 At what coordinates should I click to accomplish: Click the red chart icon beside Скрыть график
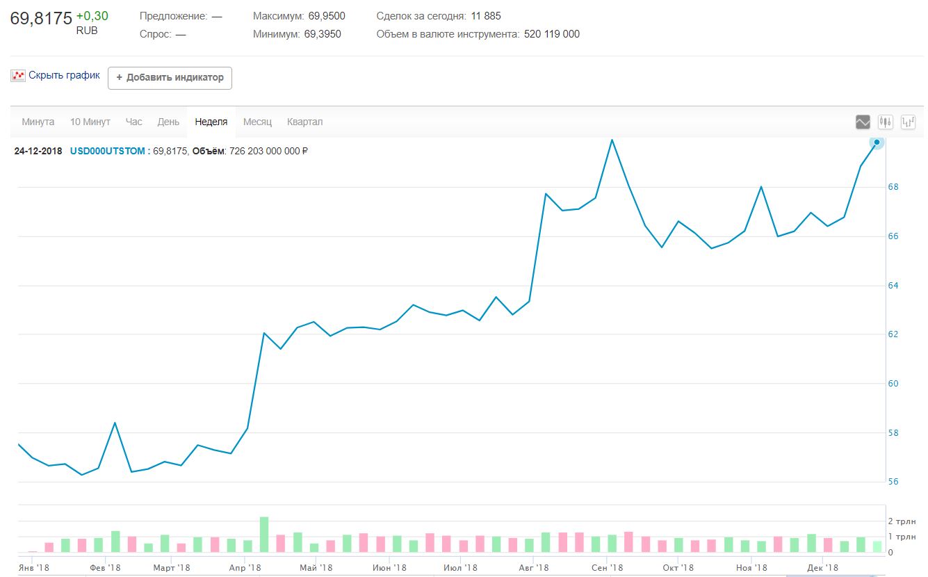(18, 76)
